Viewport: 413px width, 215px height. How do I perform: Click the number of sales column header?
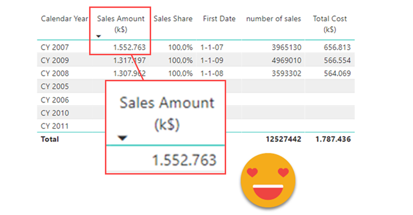tap(273, 19)
